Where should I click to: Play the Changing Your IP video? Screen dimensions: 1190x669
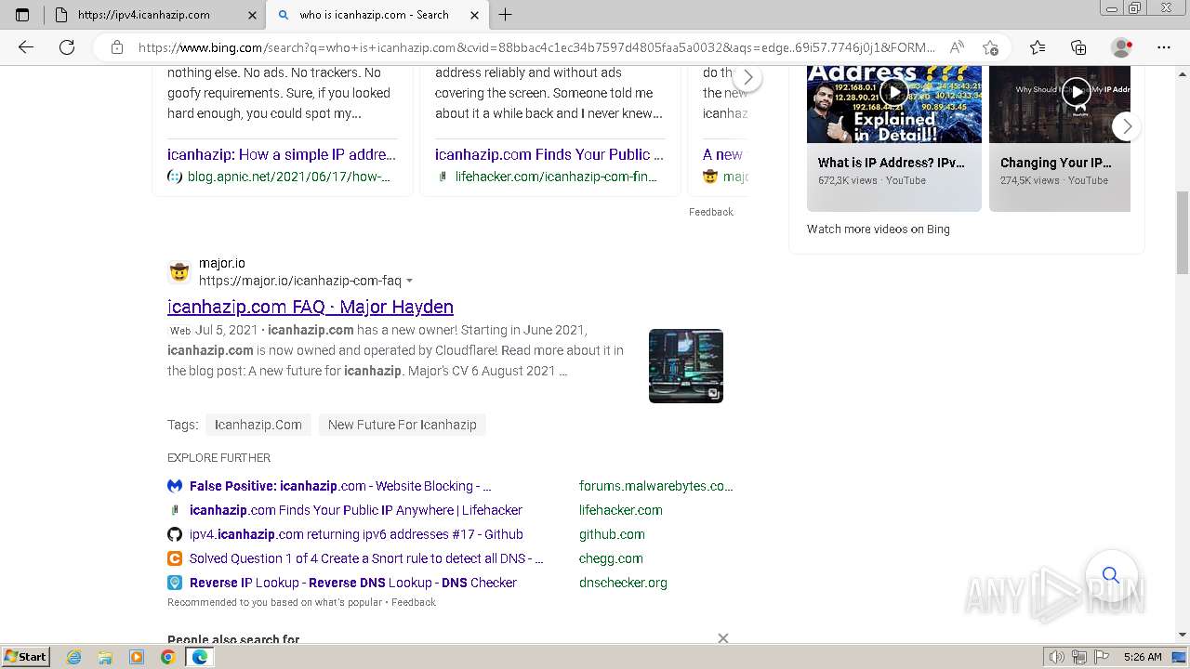click(1076, 91)
